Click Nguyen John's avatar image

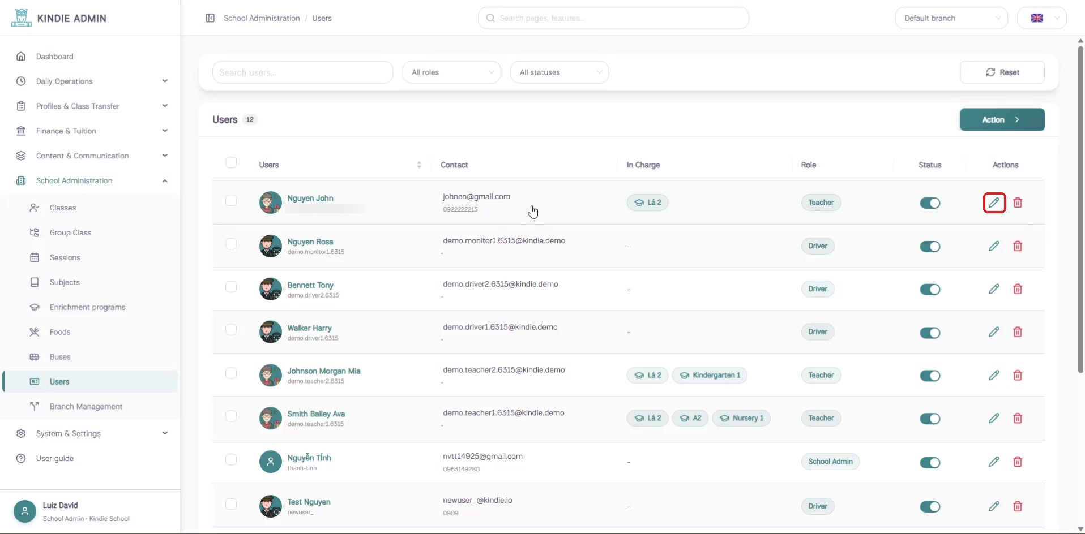coord(271,203)
